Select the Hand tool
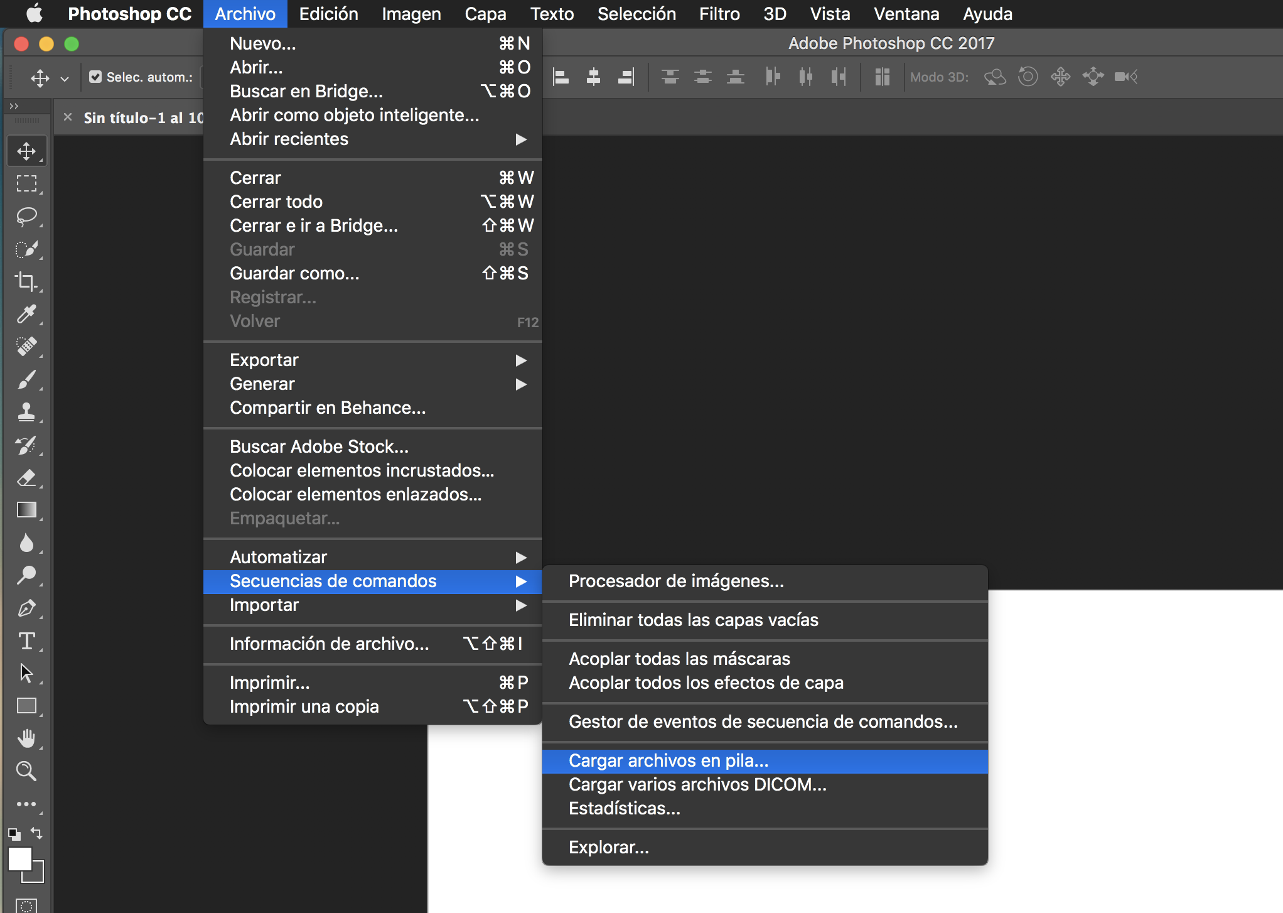 click(26, 738)
